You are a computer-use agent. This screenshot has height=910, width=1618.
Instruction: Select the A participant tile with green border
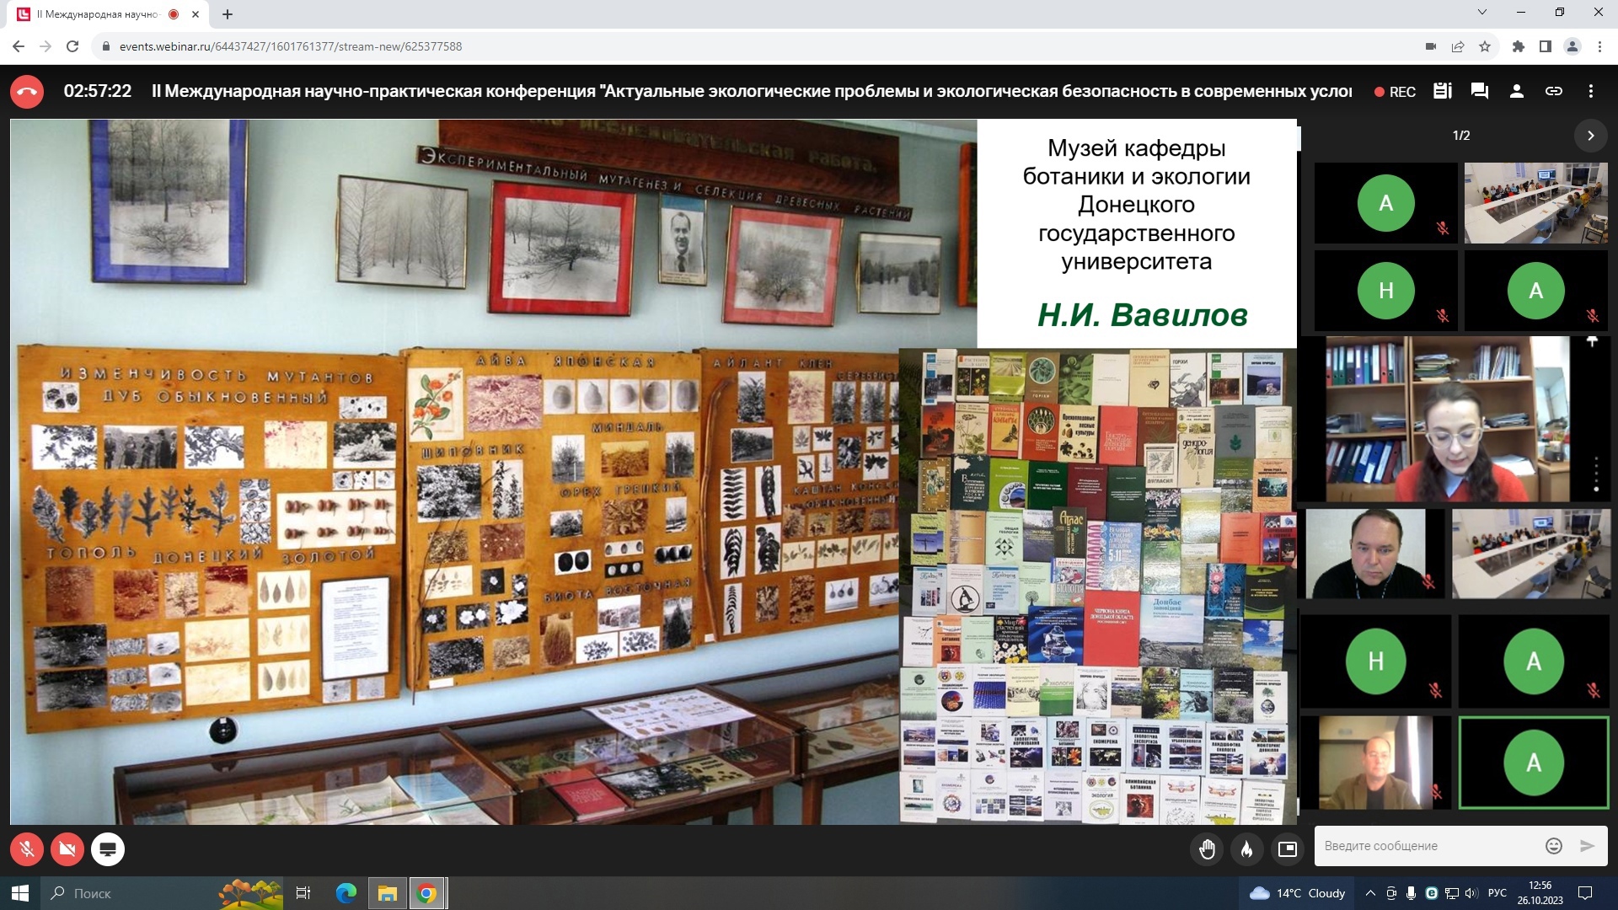tap(1534, 763)
